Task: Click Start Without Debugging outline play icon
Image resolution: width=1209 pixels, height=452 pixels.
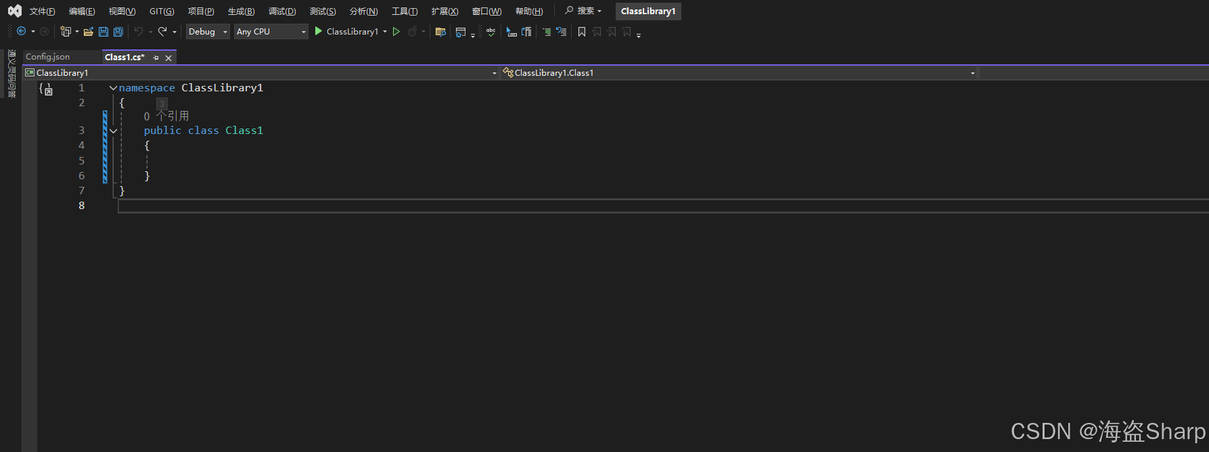Action: point(396,32)
